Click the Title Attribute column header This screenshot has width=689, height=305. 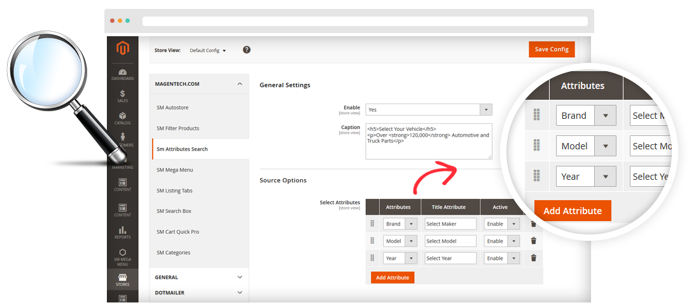tap(450, 207)
